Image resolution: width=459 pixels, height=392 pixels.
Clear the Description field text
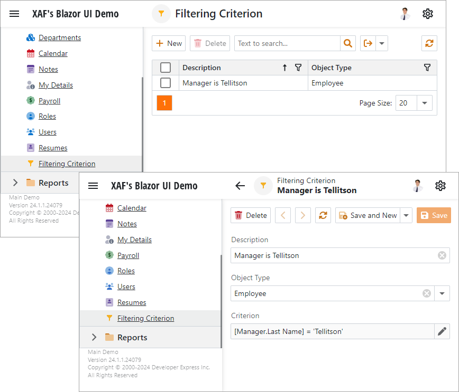pyautogui.click(x=442, y=255)
